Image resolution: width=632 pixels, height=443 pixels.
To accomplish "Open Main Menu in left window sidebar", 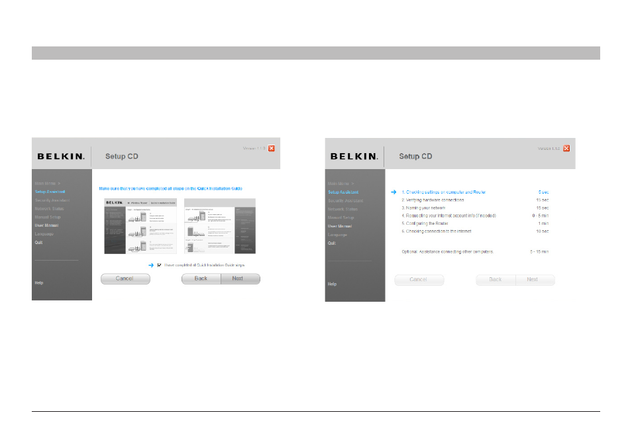I will pyautogui.click(x=48, y=183).
